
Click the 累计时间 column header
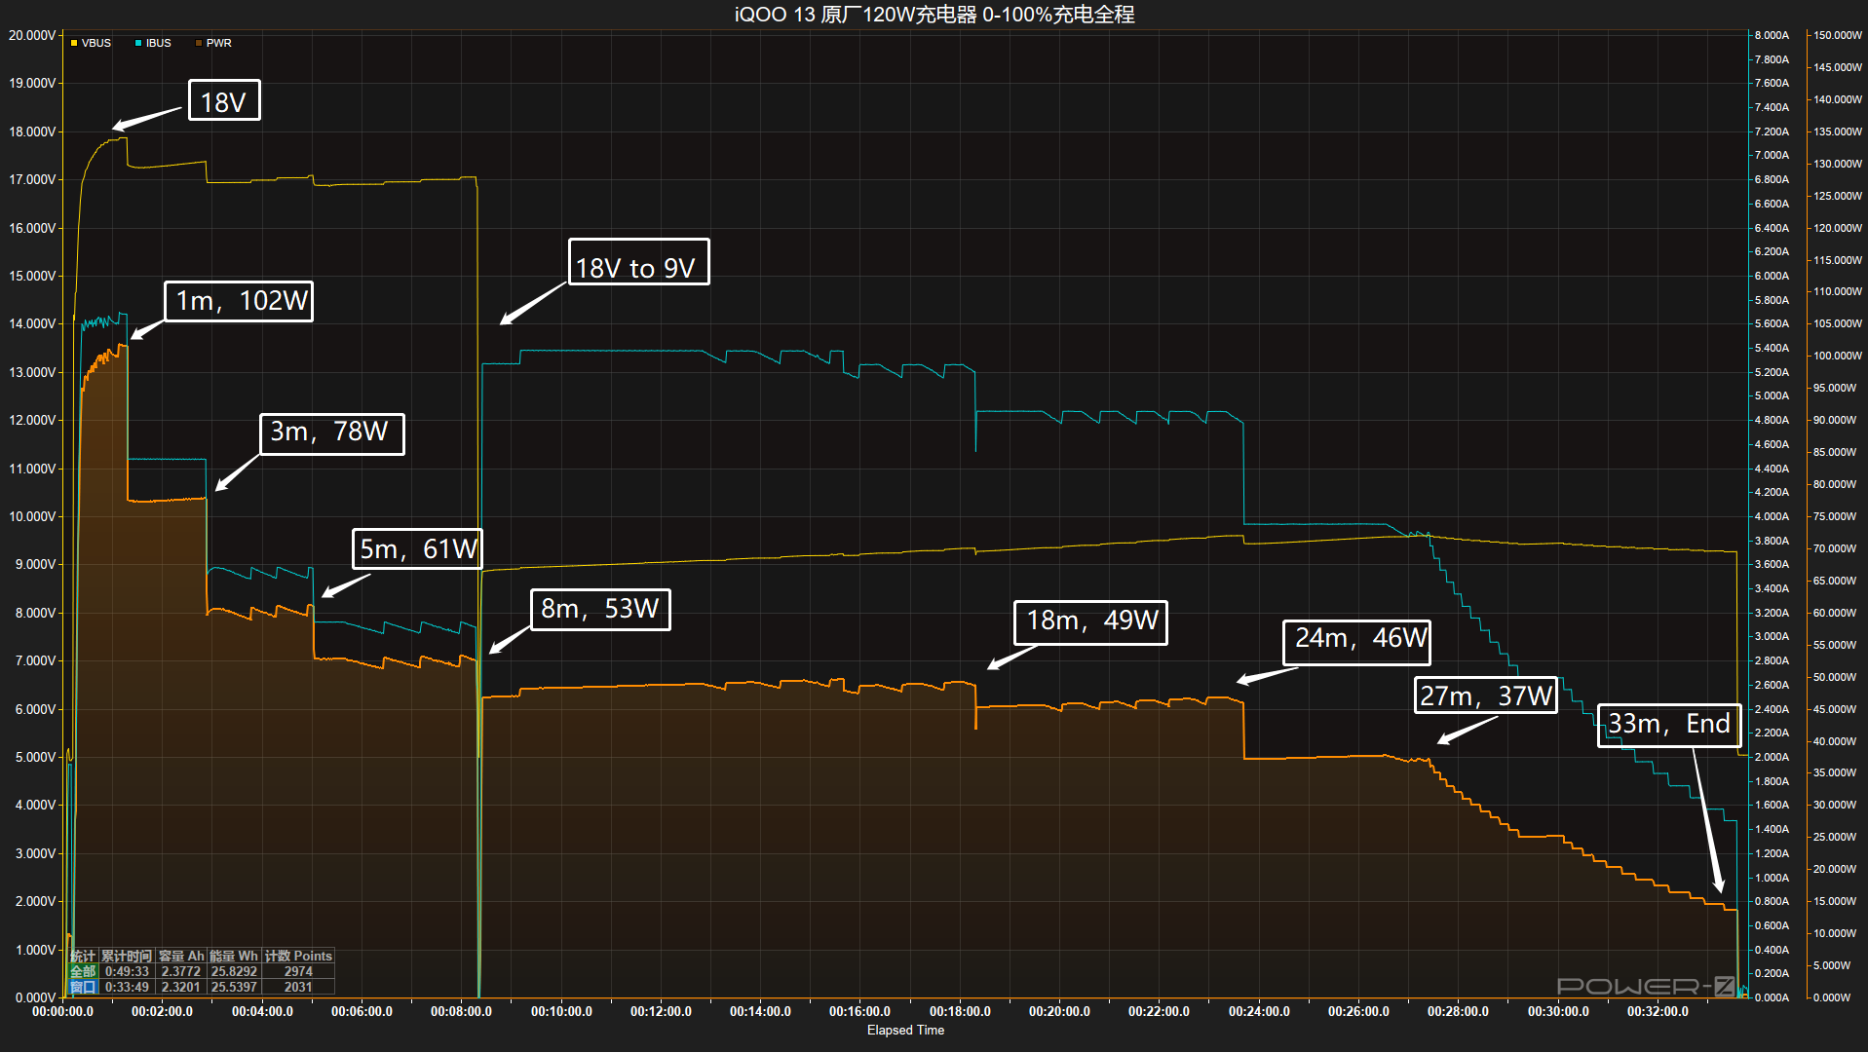tap(127, 956)
